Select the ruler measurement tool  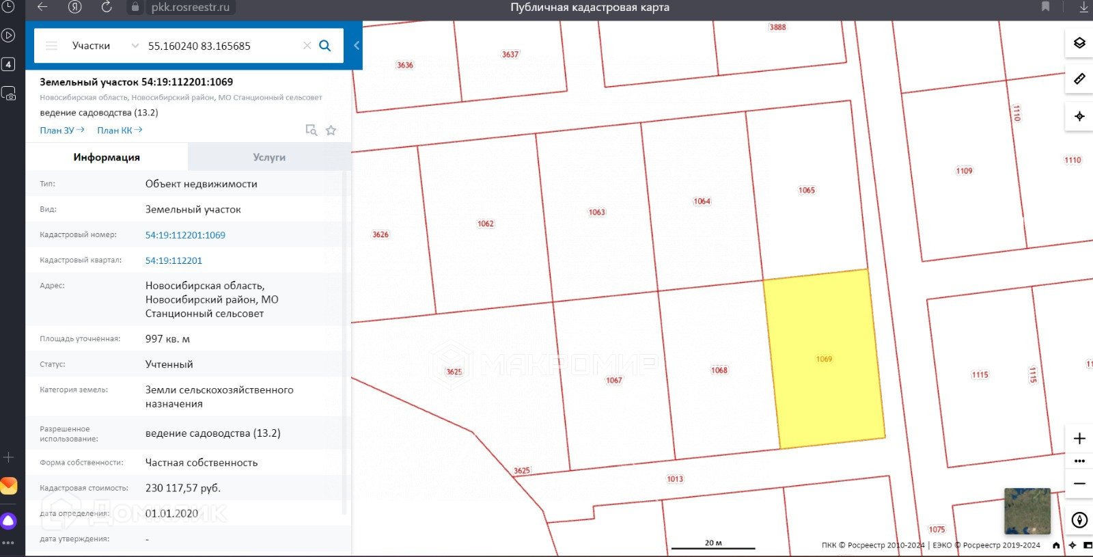click(1079, 79)
